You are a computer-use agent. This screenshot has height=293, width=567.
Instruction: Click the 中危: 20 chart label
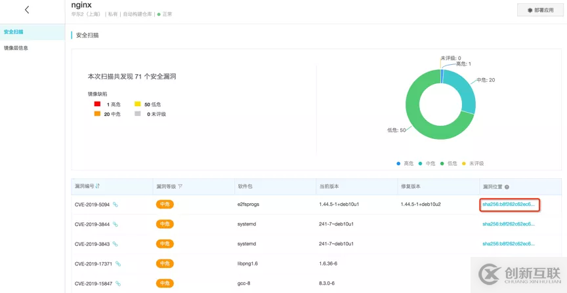click(x=486, y=80)
